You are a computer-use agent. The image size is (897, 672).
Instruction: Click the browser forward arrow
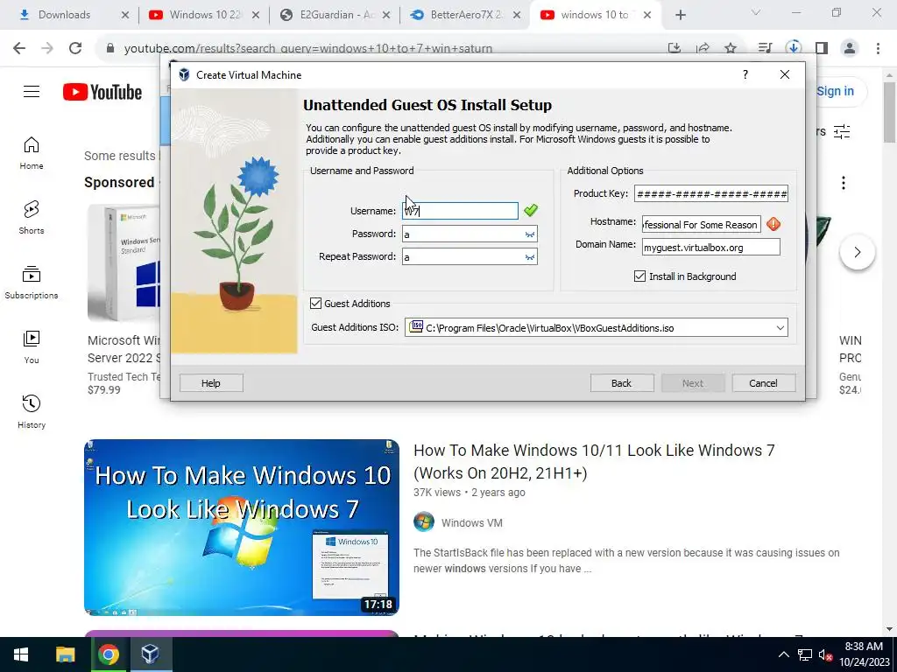pos(47,48)
